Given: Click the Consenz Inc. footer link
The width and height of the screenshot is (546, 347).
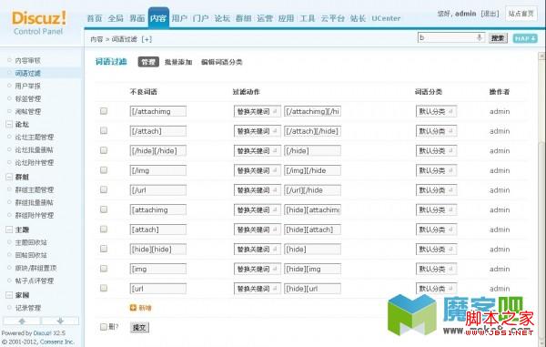Looking at the screenshot, I should [x=57, y=342].
